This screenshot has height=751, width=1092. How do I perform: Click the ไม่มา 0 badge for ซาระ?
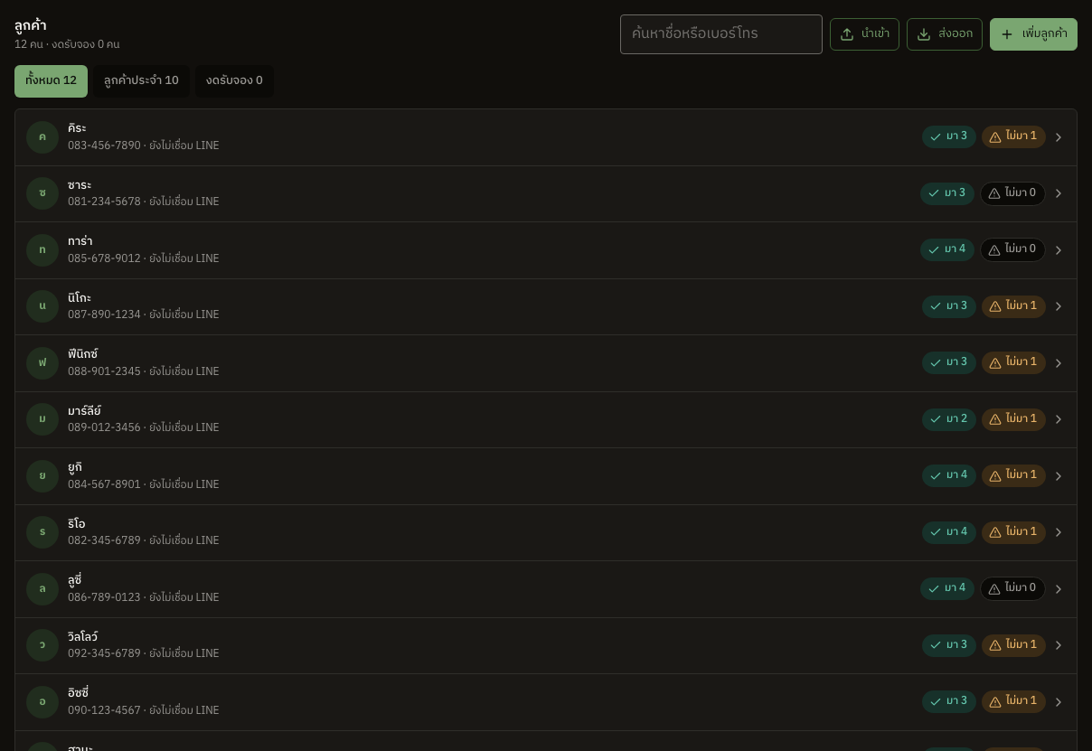1012,193
